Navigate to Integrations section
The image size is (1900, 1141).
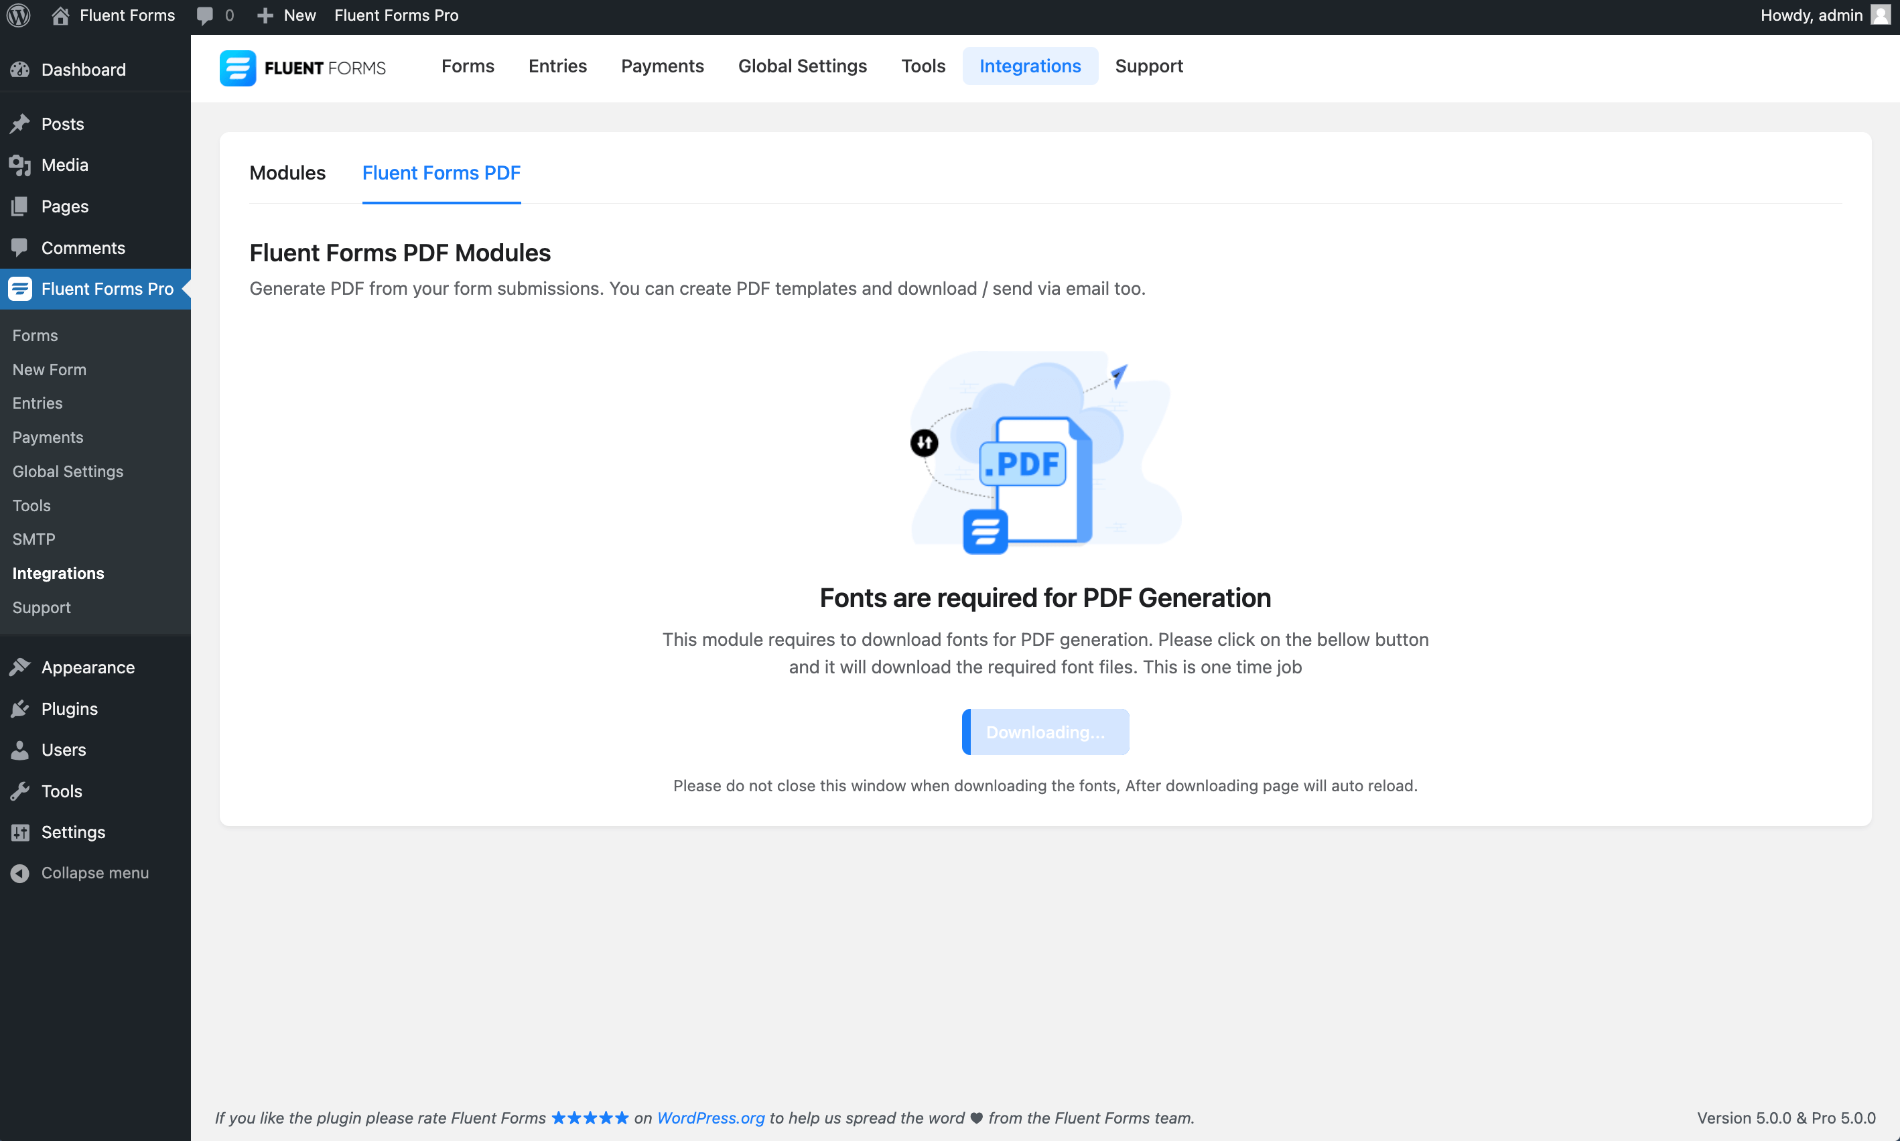pyautogui.click(x=1030, y=65)
